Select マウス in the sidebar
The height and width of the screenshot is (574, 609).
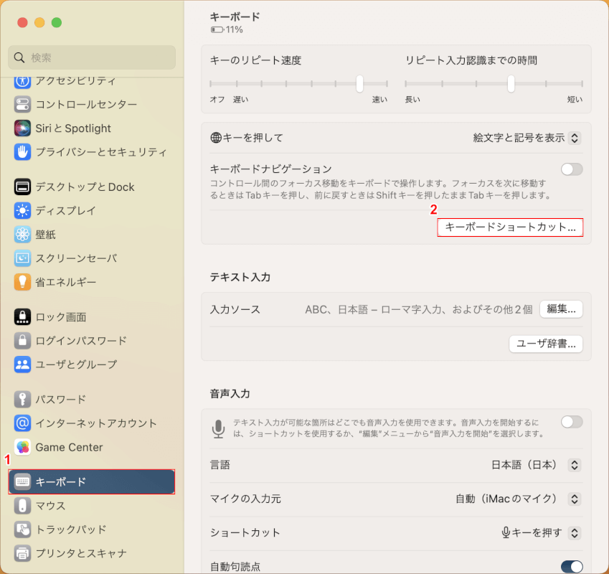coord(50,506)
